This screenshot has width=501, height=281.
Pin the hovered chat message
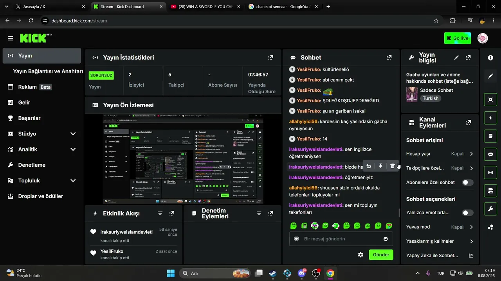pyautogui.click(x=380, y=166)
